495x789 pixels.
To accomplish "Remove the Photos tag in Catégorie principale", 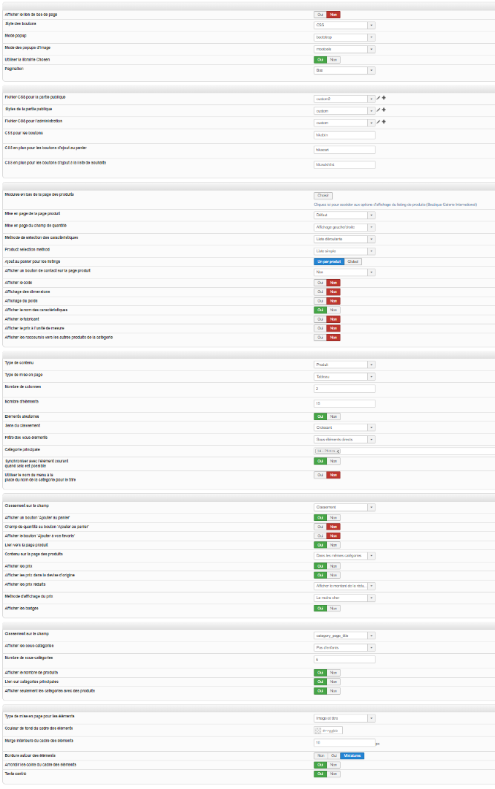I will [339, 451].
